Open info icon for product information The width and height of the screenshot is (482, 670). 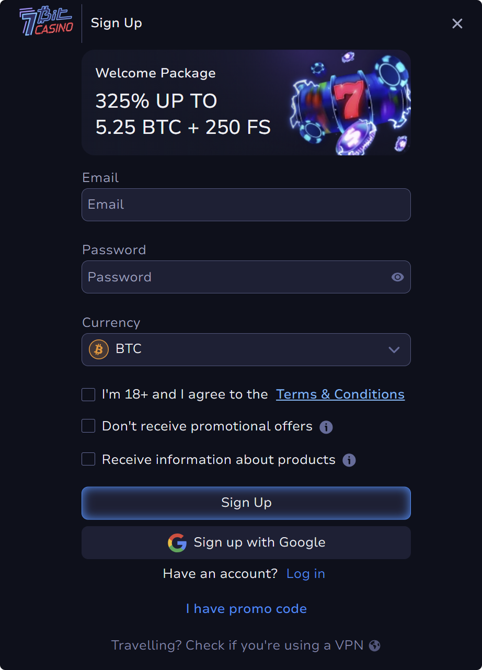pos(349,460)
